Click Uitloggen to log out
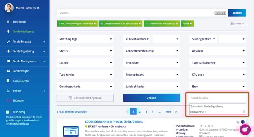The image size is (254, 137). click(x=19, y=101)
